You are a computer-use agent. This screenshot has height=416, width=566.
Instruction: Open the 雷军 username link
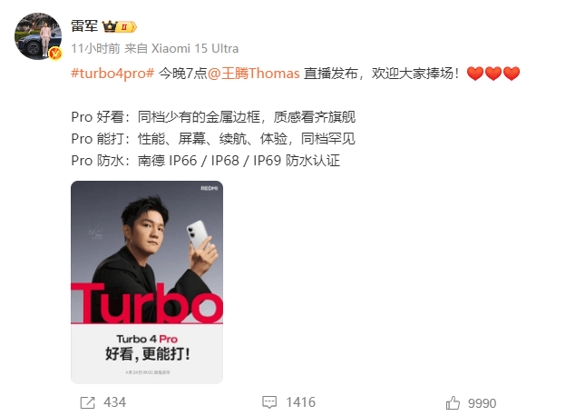84,26
